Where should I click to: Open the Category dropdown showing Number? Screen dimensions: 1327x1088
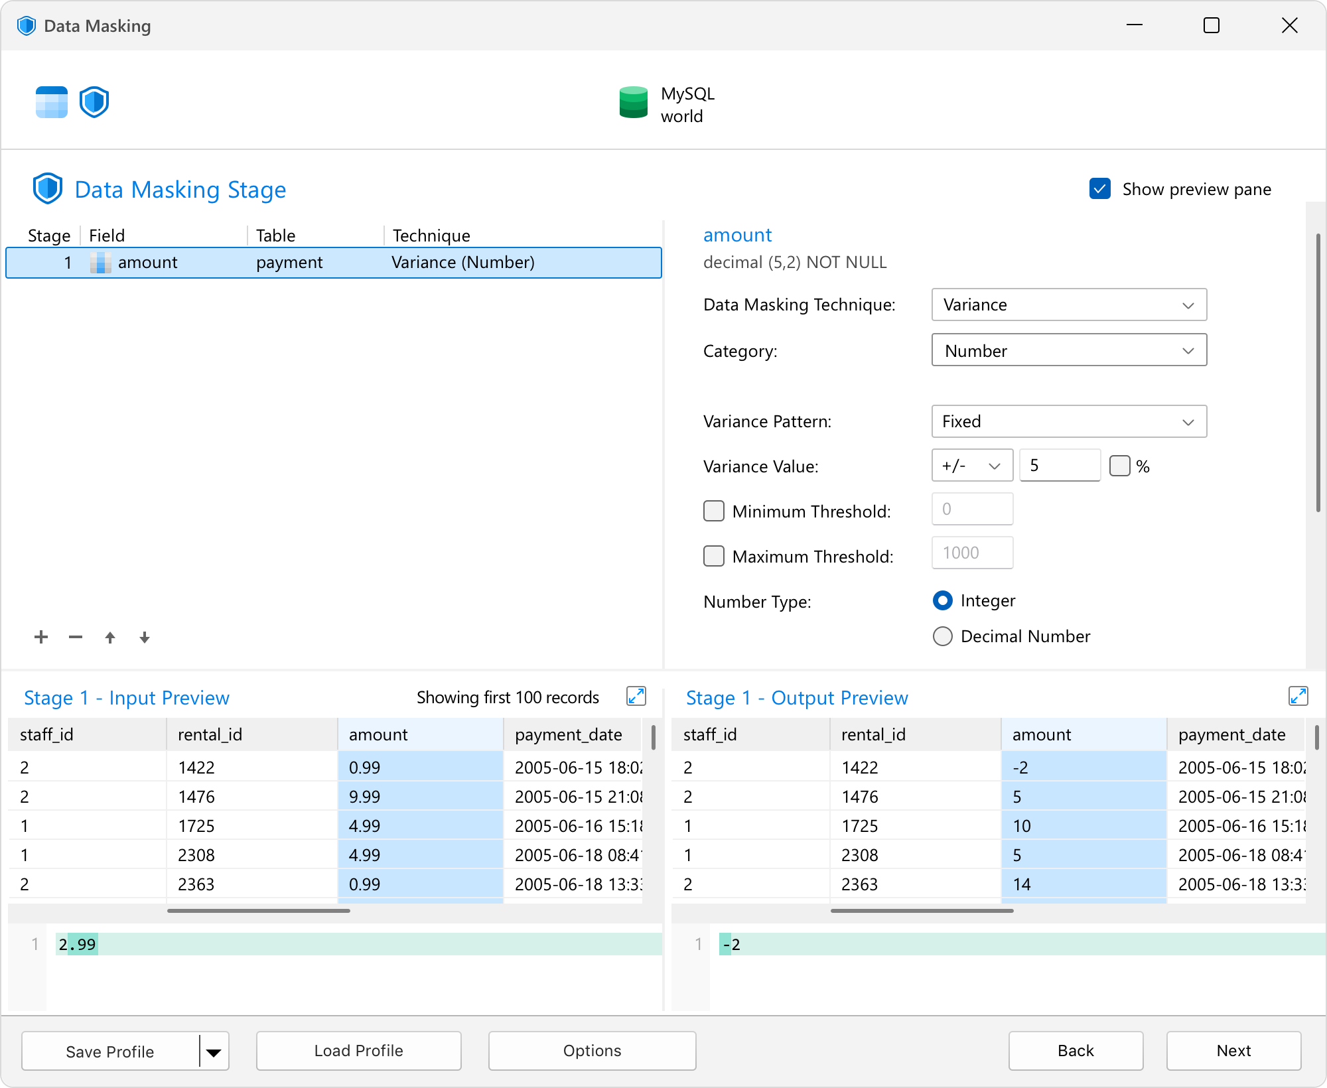[1069, 350]
